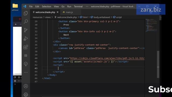Screen dimensions: 172x97
Task: Click the asset('assets/js/main.js') text
Action: click(x=92, y=62)
